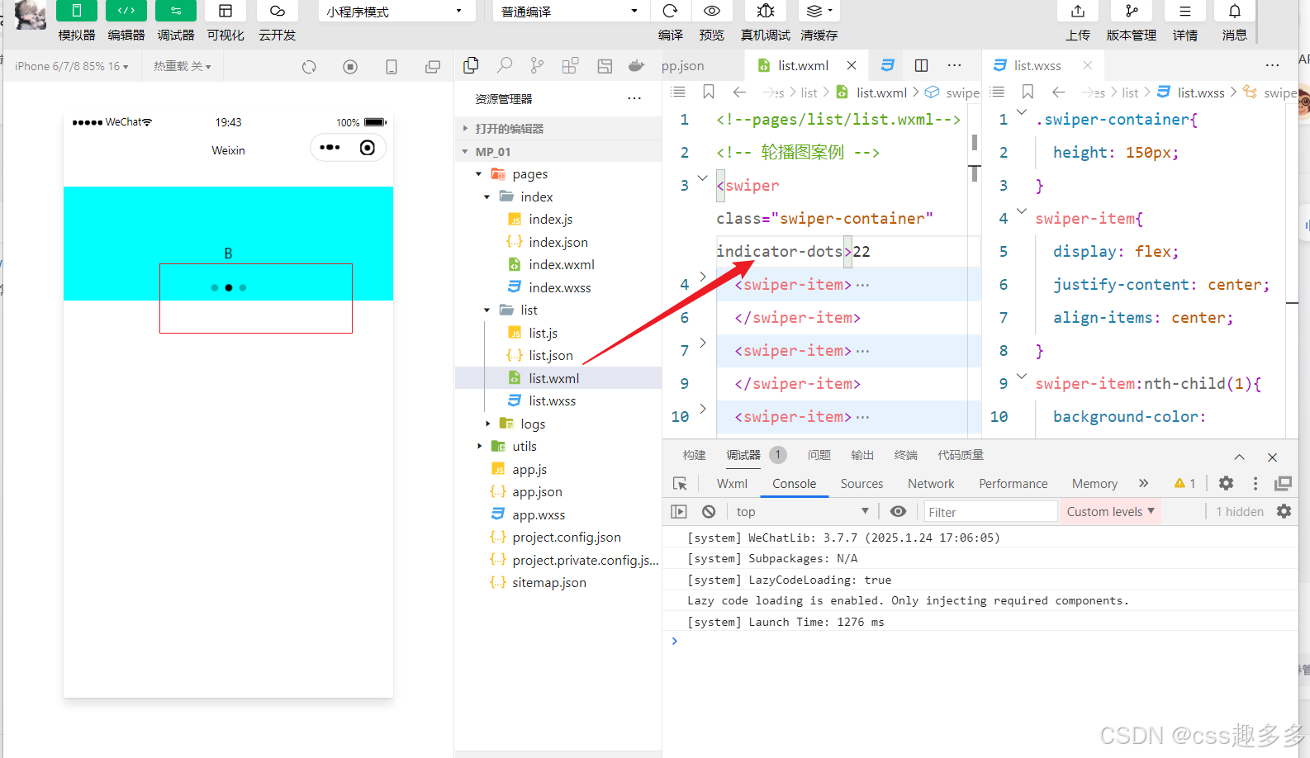
Task: Open the resource manager more options
Action: 634,98
